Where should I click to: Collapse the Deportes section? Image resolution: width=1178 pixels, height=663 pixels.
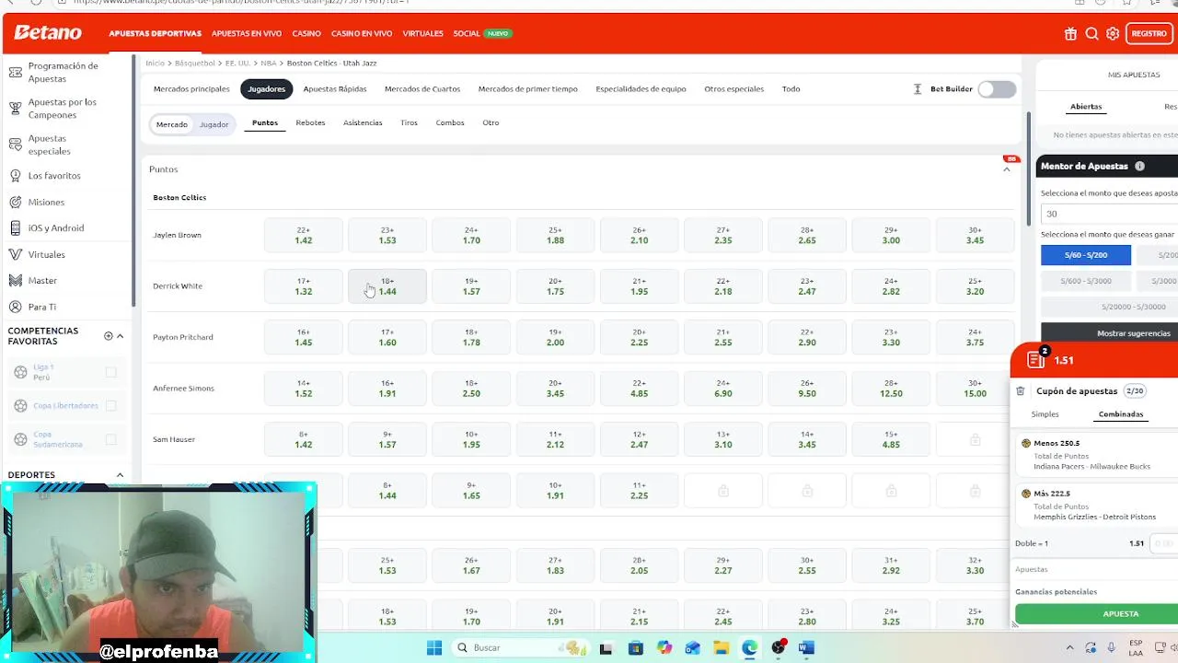[120, 475]
